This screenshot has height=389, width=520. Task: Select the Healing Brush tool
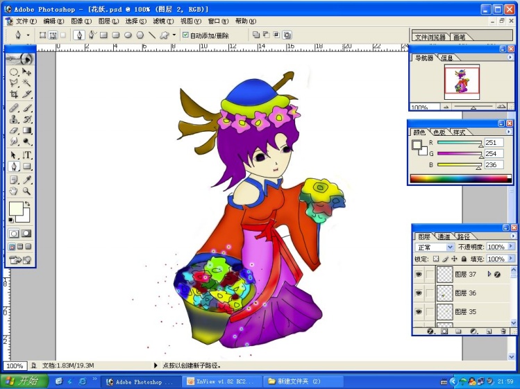[14, 108]
